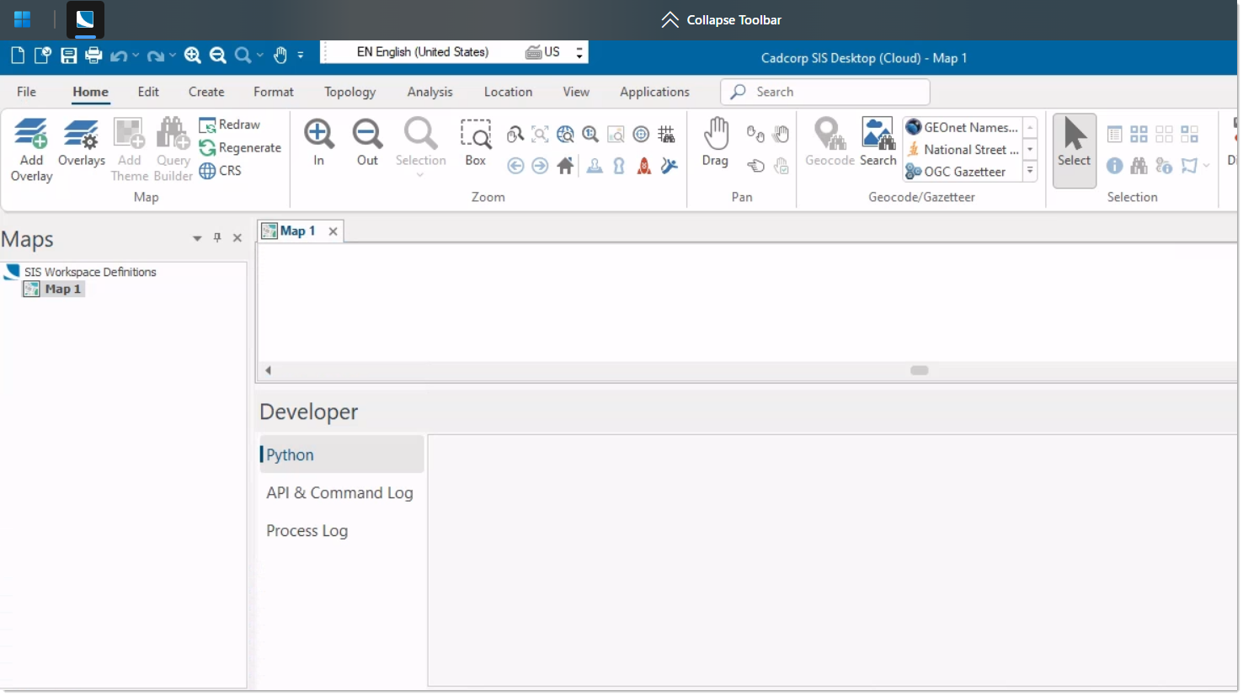1243x696 pixels.
Task: Click the new document icon in quick toolbar
Action: point(18,56)
